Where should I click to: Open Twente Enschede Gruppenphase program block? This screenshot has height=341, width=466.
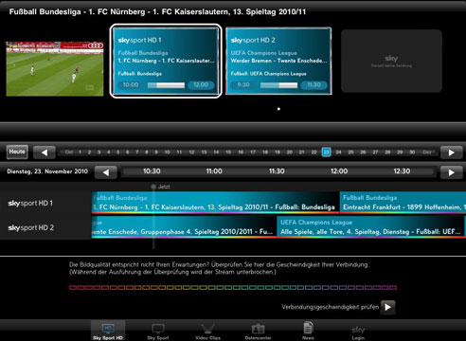tap(184, 227)
